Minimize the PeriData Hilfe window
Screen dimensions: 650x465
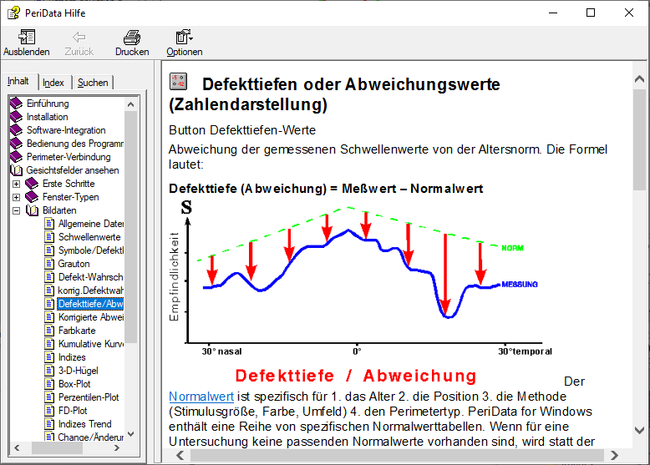[x=553, y=13]
